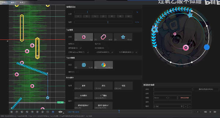The image size is (220, 118).
Task: Click the artist input field
Action: click(x=173, y=93)
